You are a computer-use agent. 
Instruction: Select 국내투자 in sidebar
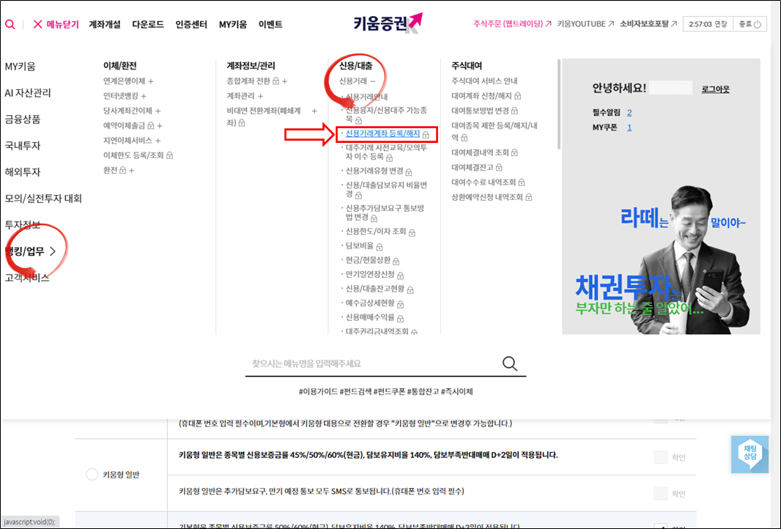pos(23,146)
